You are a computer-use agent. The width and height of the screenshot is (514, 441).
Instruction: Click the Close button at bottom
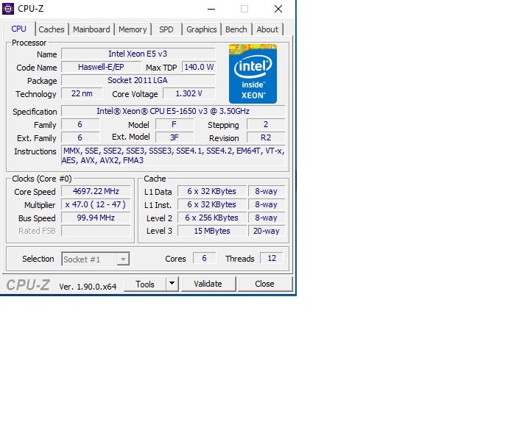[x=264, y=284]
